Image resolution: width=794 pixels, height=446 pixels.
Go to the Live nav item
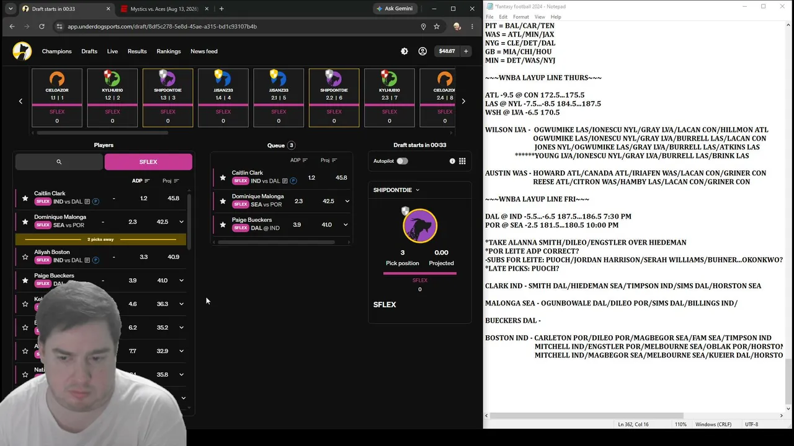click(x=112, y=51)
